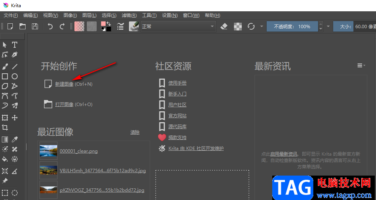Click the 打开图像 link
The height and width of the screenshot is (200, 376).
click(64, 105)
